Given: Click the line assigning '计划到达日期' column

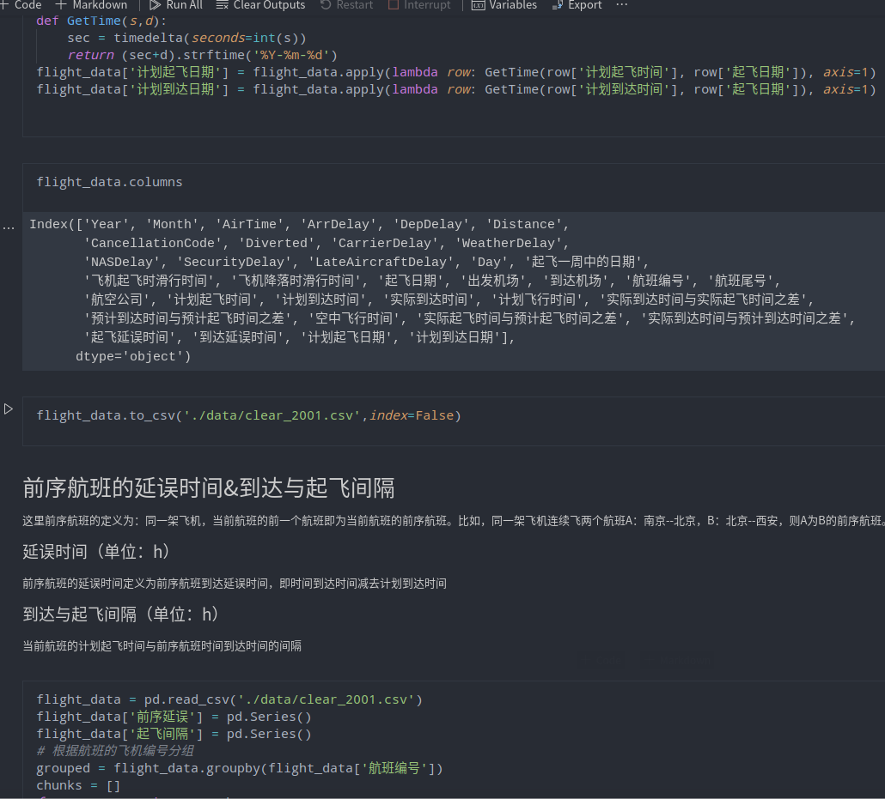Looking at the screenshot, I should (x=456, y=89).
